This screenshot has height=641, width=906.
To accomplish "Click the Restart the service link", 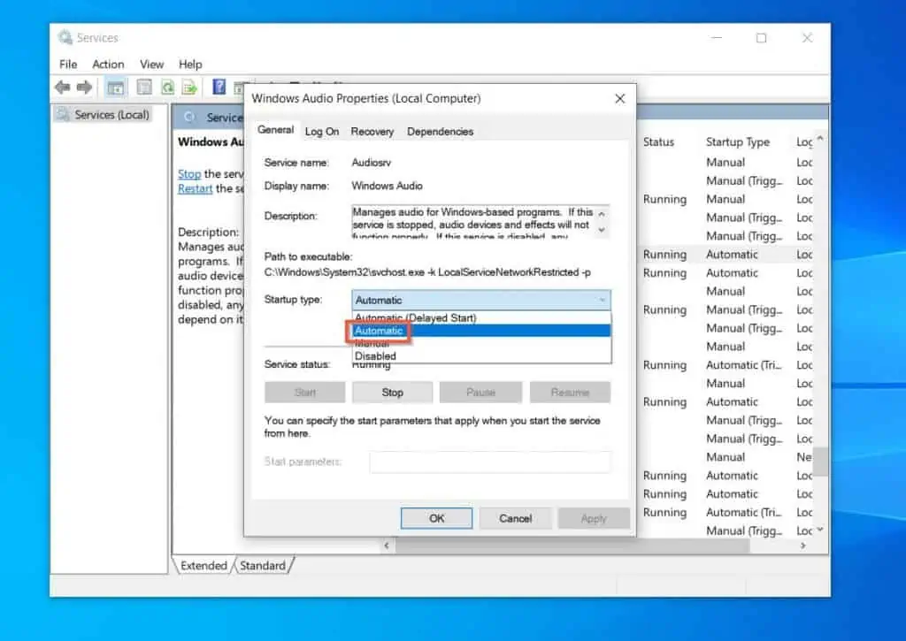I will coord(196,188).
